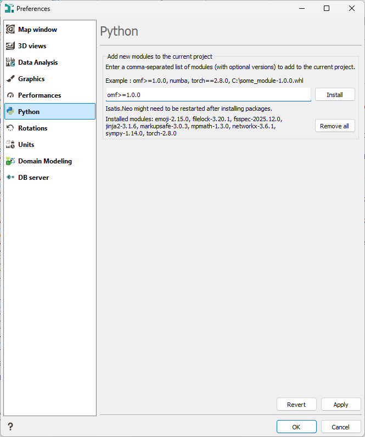365x437 pixels.
Task: Revert the preference changes
Action: (296, 405)
